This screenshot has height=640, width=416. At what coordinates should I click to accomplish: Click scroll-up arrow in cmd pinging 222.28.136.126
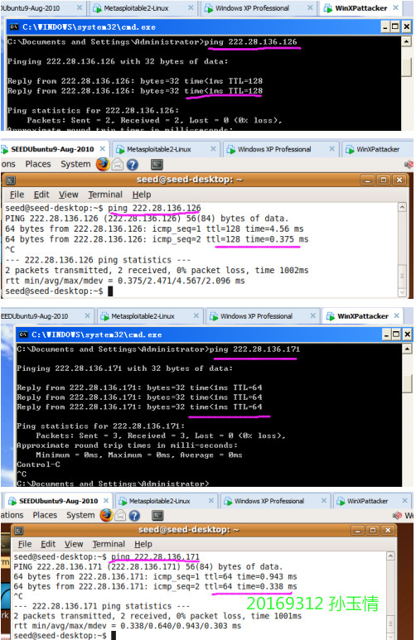(407, 41)
